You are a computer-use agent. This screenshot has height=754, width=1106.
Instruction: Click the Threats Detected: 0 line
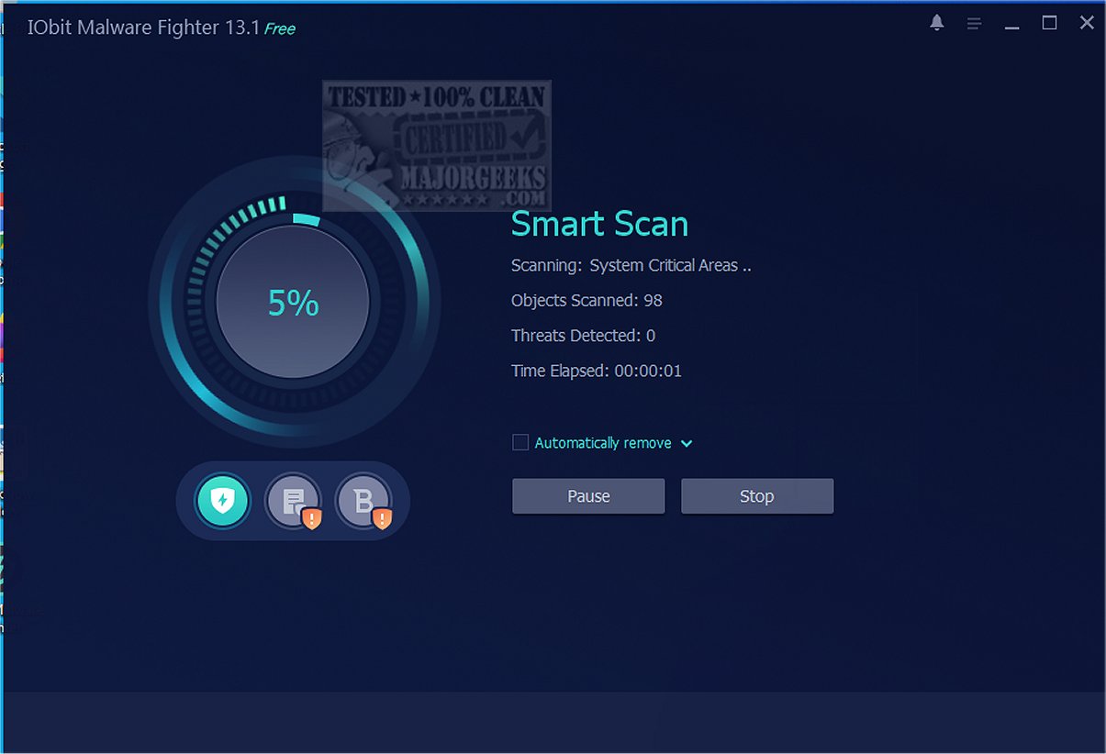[583, 336]
